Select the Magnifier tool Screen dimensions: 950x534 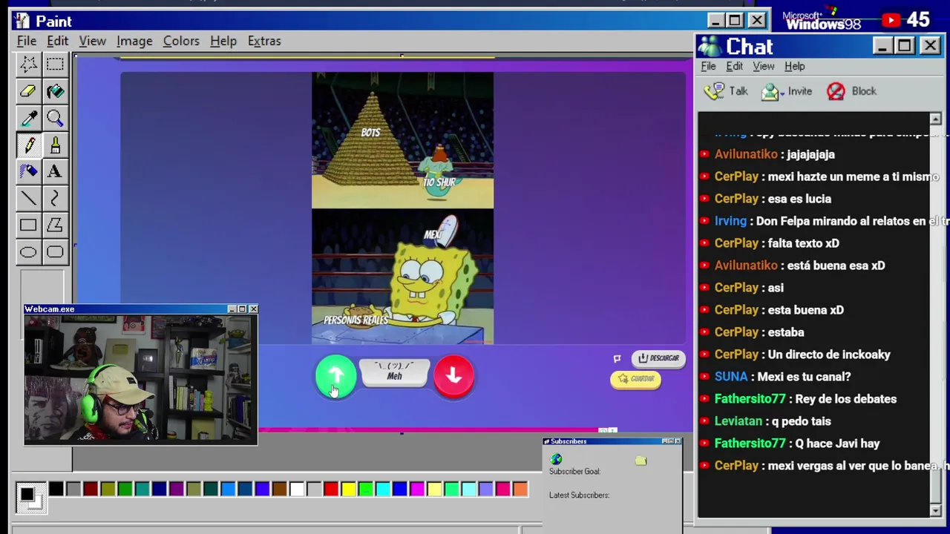pos(55,118)
